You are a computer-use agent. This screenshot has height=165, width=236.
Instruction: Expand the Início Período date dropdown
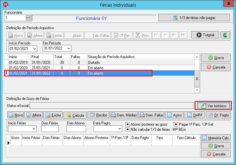pos(34,49)
